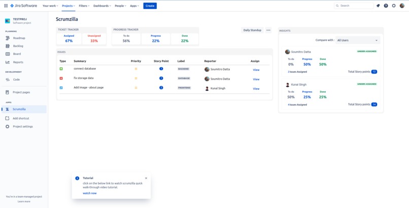Image resolution: width=409 pixels, height=208 pixels.
Task: Click the Learn more link in sidebar
Action: pos(24,201)
